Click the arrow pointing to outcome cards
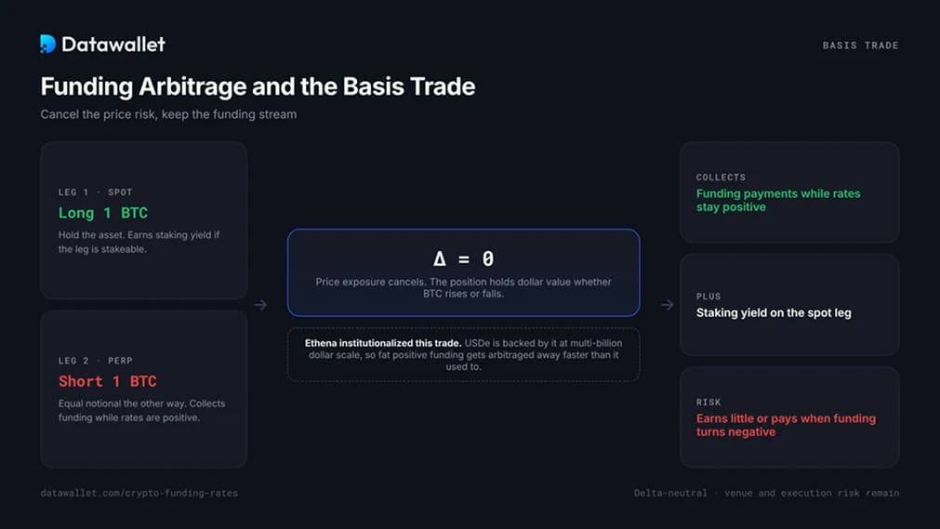This screenshot has height=529, width=940. (667, 305)
